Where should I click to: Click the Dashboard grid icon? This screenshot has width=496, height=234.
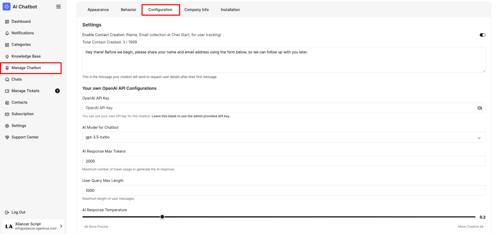pyautogui.click(x=7, y=22)
